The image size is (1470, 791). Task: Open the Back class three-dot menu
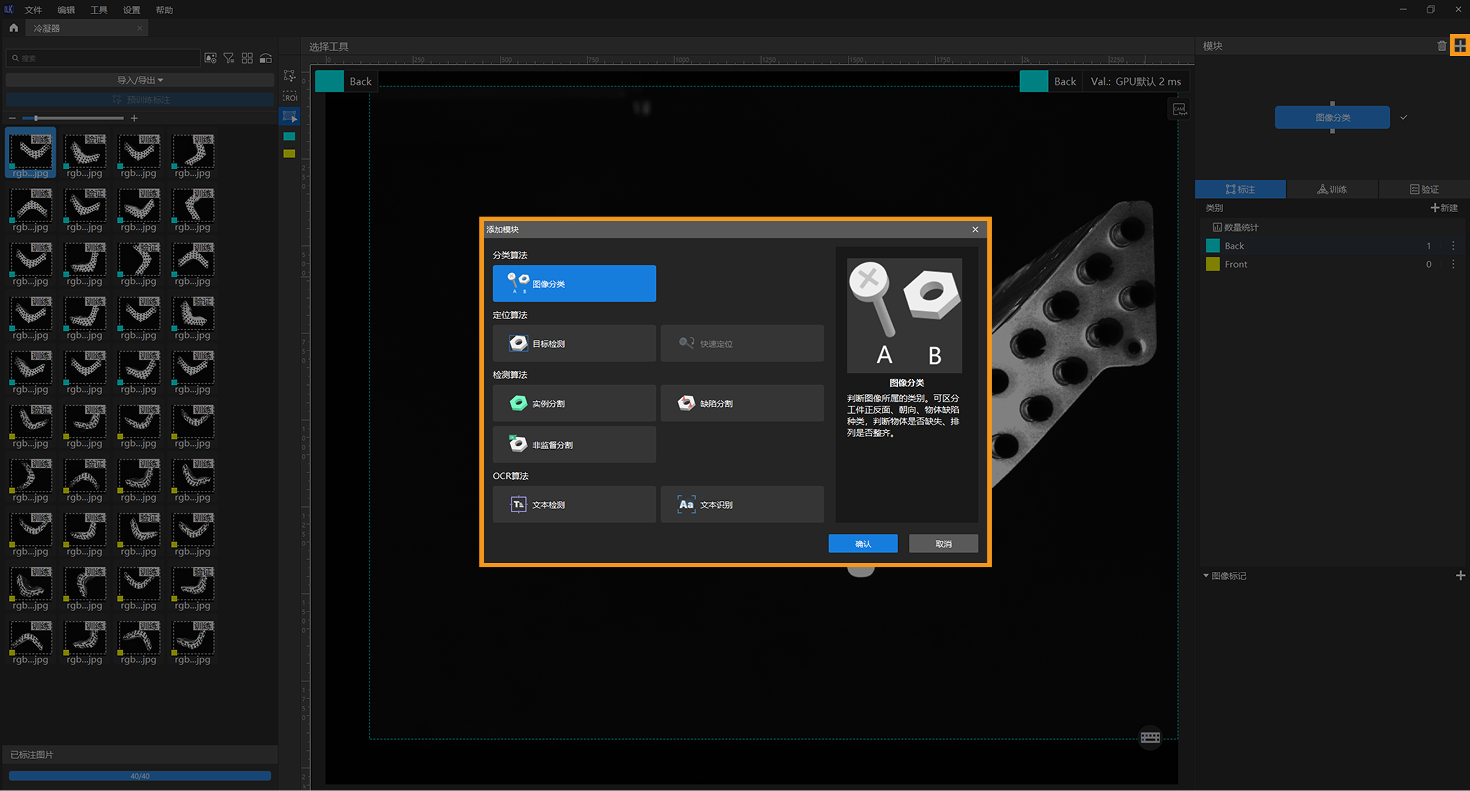point(1453,245)
